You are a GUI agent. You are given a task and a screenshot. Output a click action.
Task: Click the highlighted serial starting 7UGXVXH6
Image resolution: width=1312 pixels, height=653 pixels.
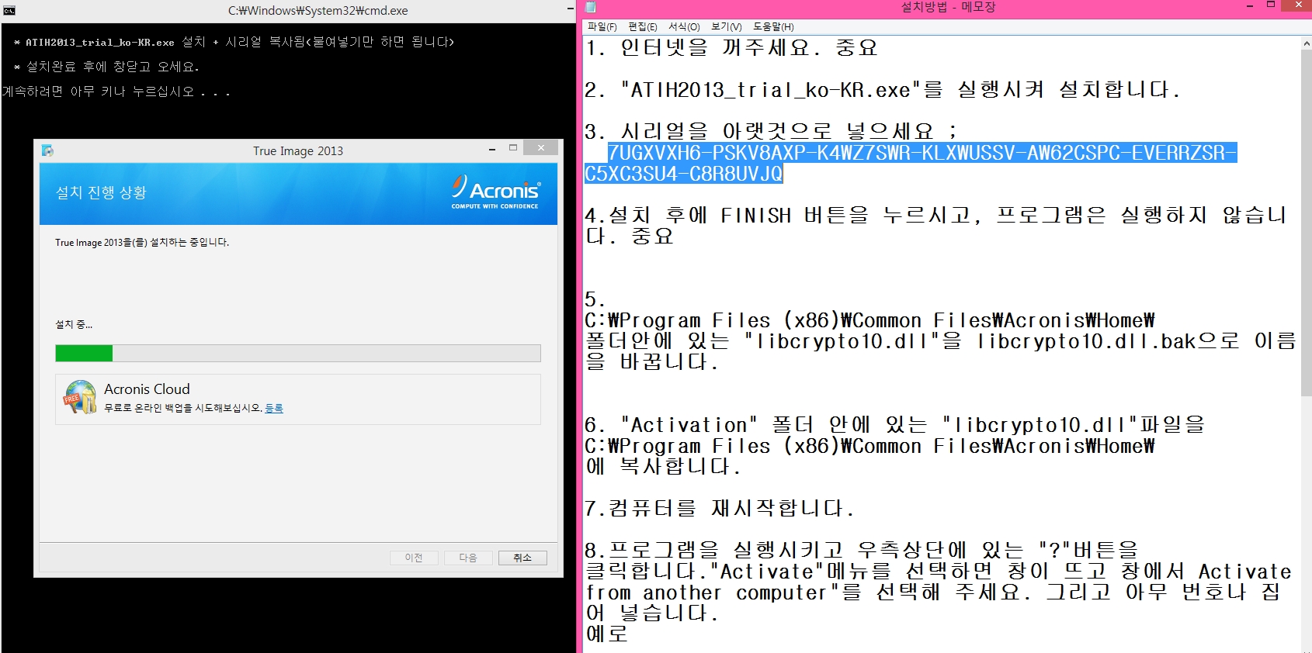[x=922, y=153]
